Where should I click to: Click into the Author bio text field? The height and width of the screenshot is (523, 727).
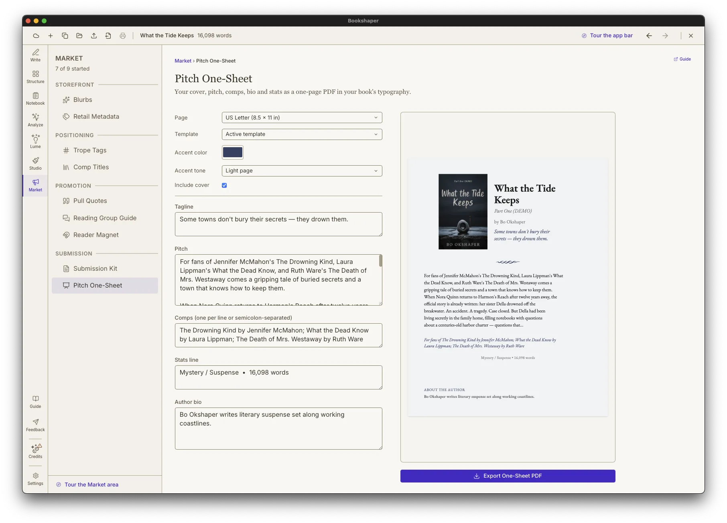(278, 428)
